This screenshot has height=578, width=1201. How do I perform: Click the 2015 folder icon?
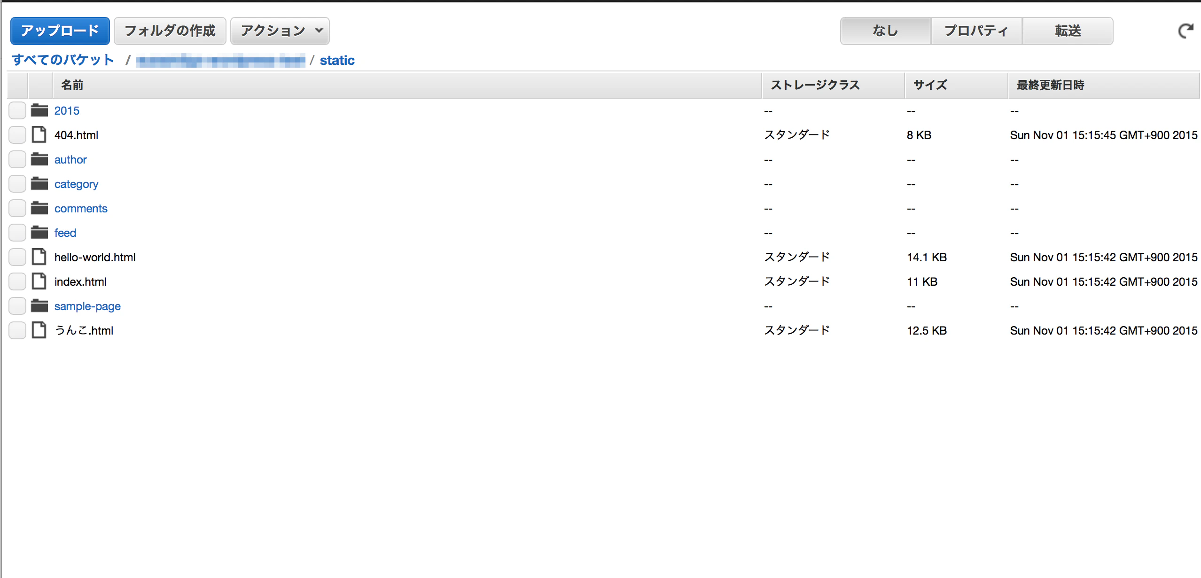coord(39,110)
